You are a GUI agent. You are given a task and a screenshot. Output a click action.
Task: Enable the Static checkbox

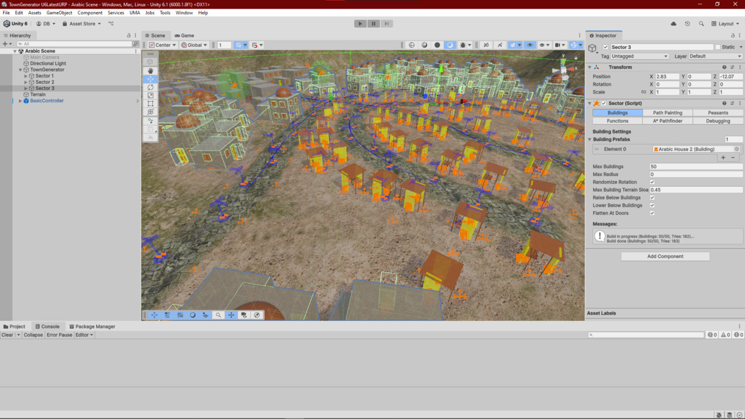pyautogui.click(x=718, y=47)
